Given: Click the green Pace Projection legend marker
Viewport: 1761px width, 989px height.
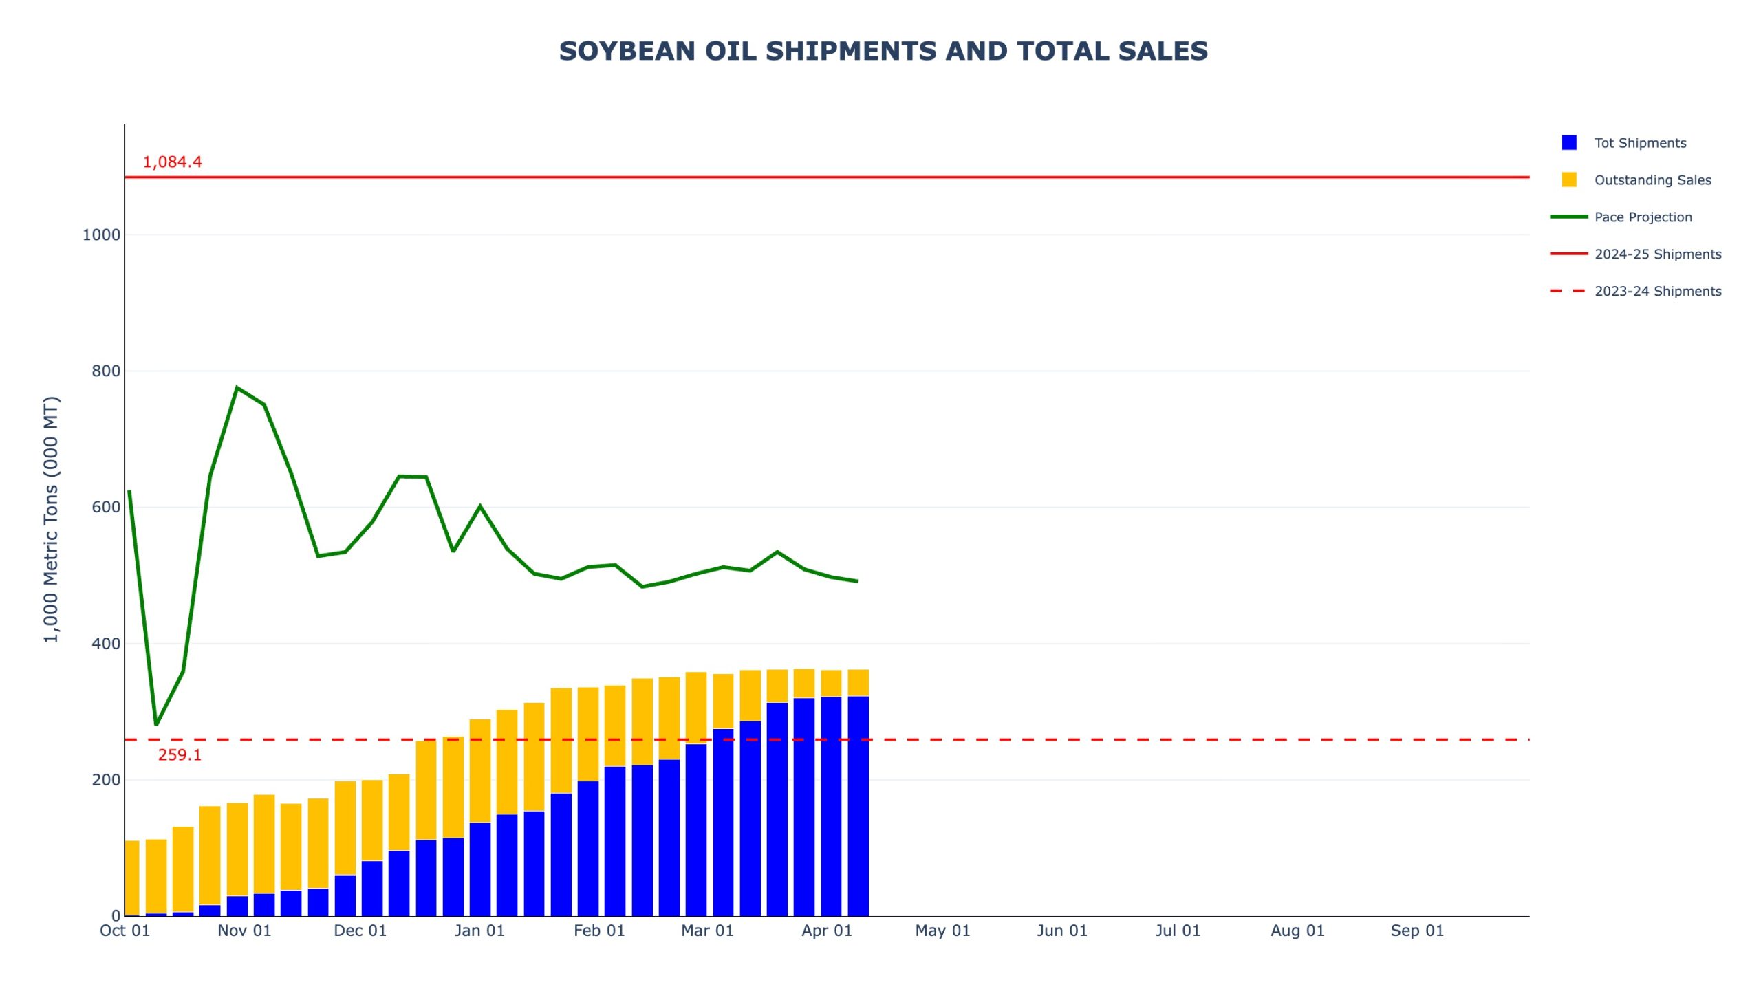Looking at the screenshot, I should click(x=1568, y=217).
